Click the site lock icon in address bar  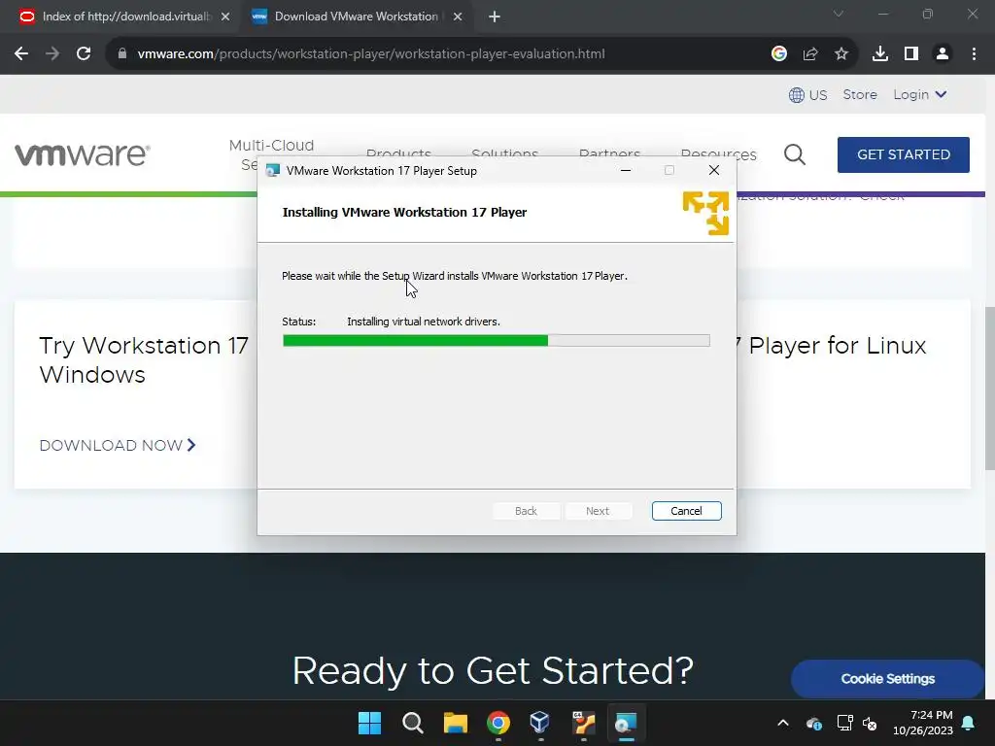[121, 54]
